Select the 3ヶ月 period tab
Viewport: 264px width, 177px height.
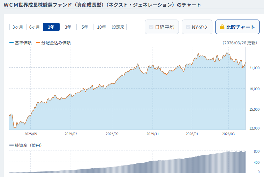tap(18, 27)
